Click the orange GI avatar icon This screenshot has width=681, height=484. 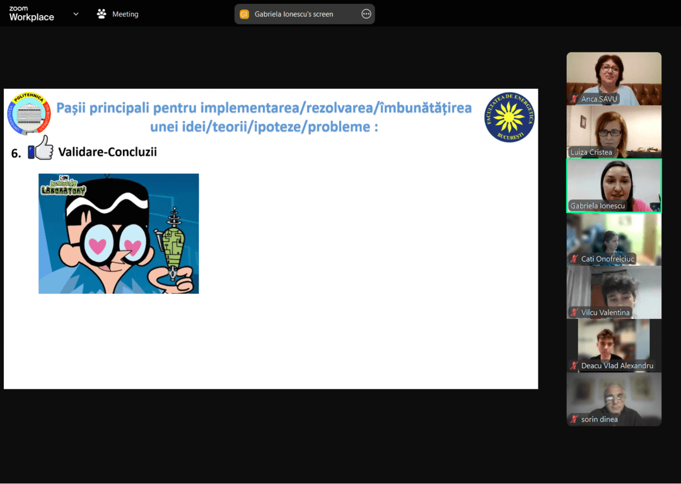coord(245,14)
